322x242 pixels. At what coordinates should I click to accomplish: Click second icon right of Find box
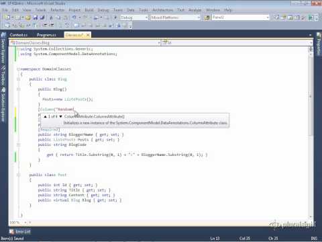(x=284, y=17)
